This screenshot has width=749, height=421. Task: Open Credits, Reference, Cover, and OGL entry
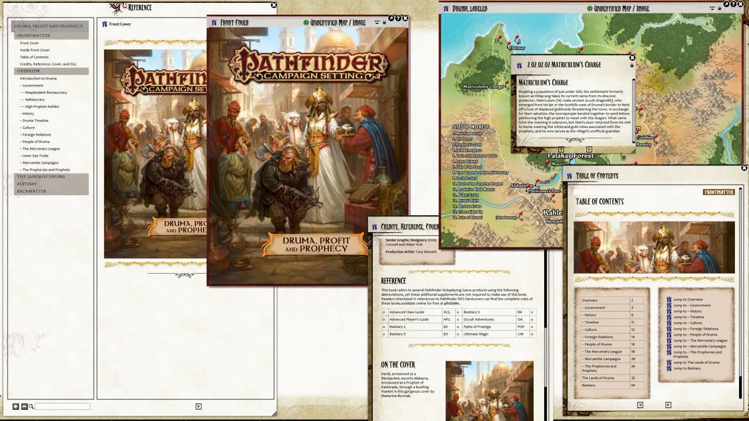click(48, 64)
